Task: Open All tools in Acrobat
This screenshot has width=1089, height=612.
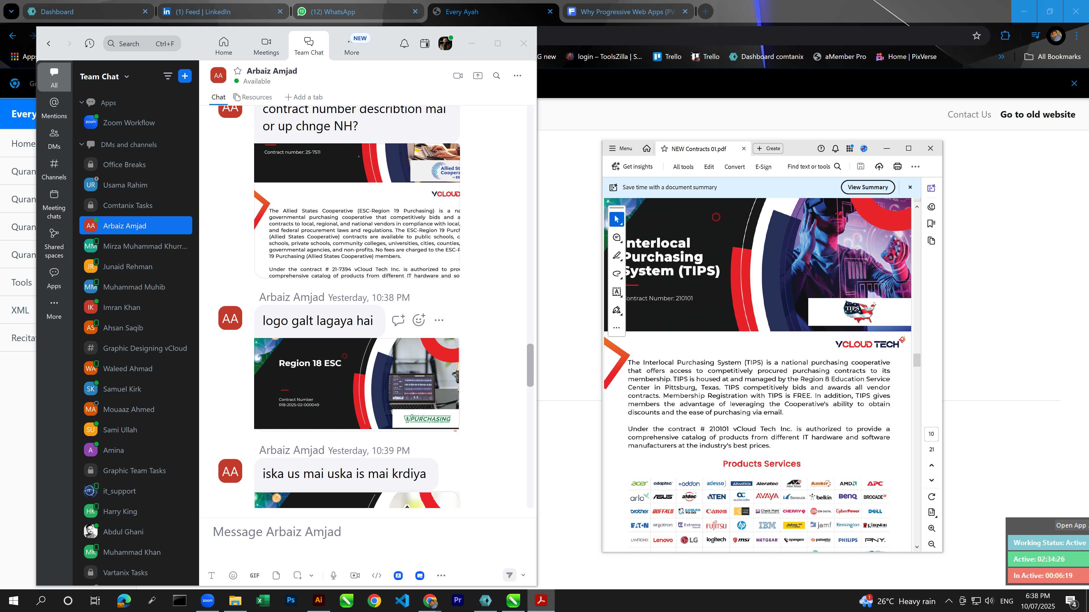Action: (x=683, y=166)
